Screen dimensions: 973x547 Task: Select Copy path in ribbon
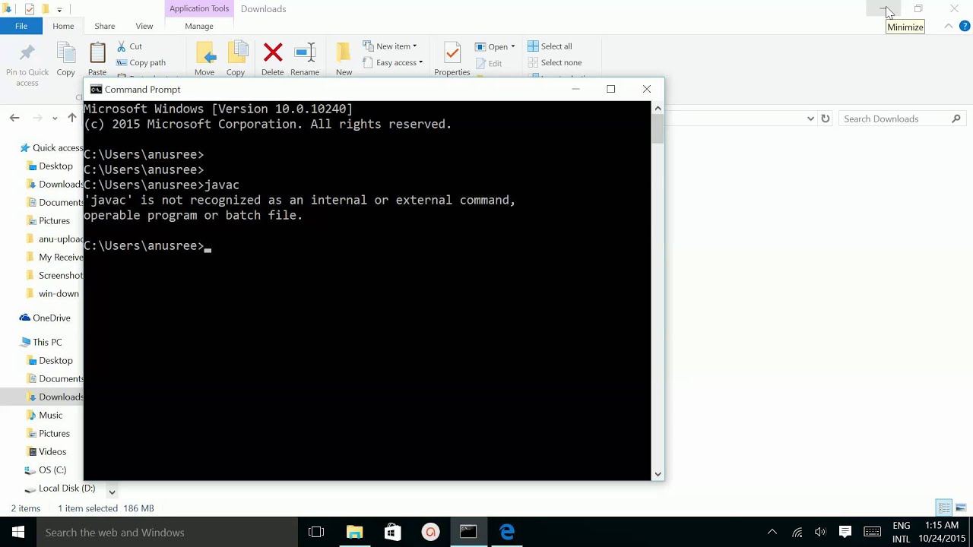[141, 63]
